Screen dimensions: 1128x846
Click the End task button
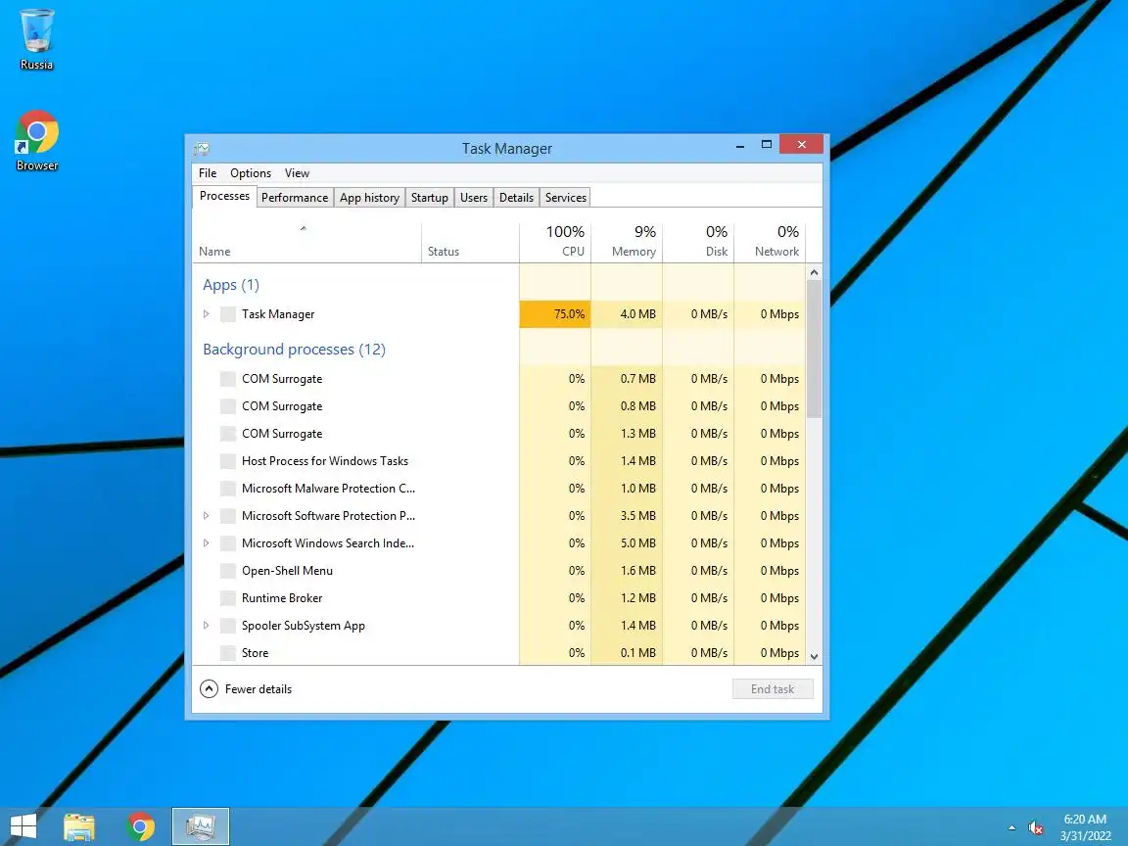pyautogui.click(x=773, y=689)
